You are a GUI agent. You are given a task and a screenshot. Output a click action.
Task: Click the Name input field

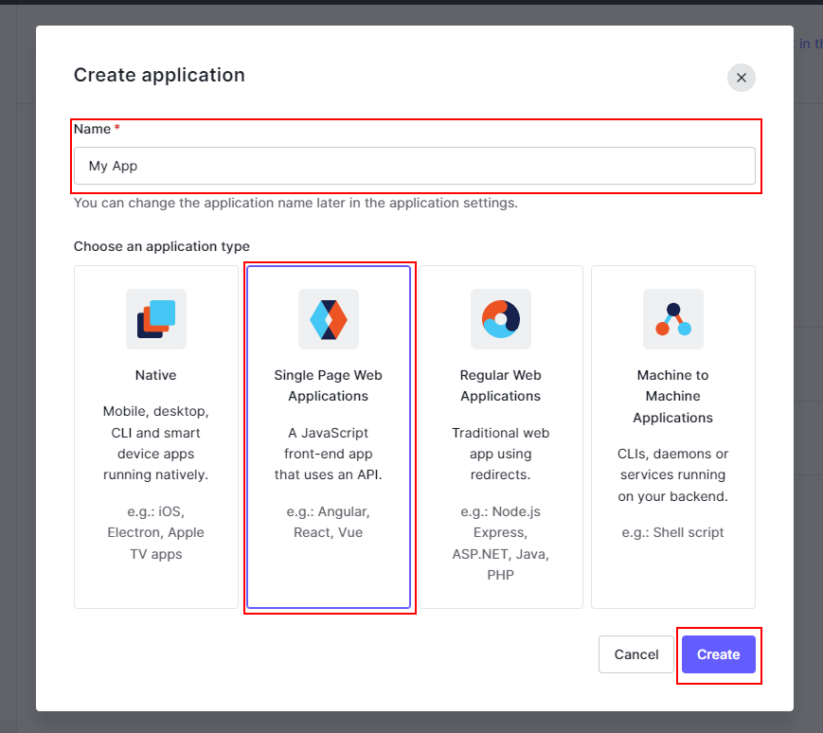pos(414,166)
